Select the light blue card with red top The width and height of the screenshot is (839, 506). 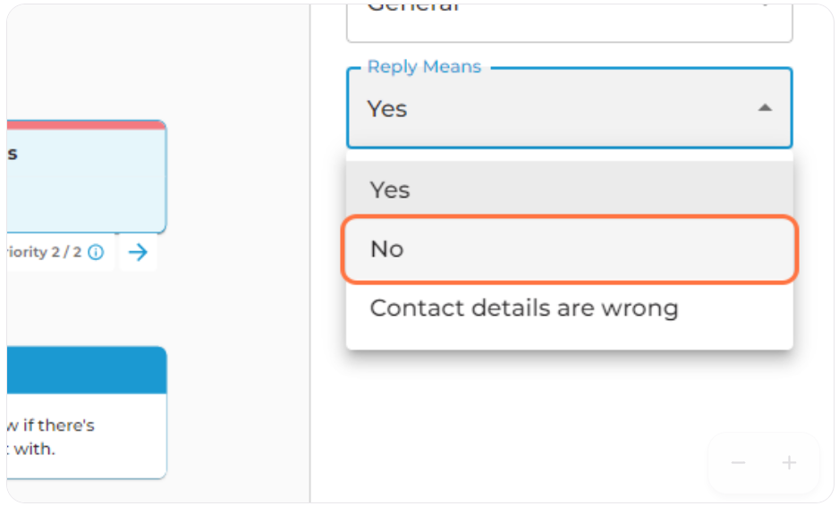click(x=86, y=177)
